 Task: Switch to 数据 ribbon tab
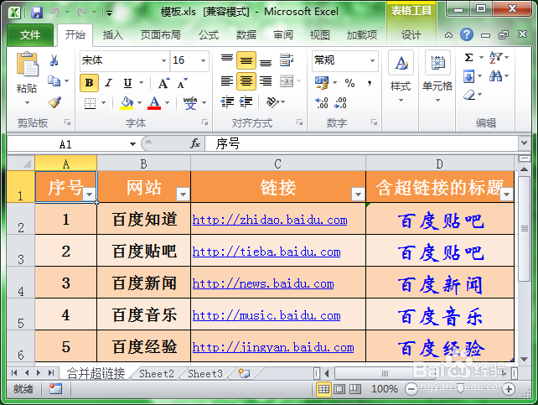click(246, 34)
